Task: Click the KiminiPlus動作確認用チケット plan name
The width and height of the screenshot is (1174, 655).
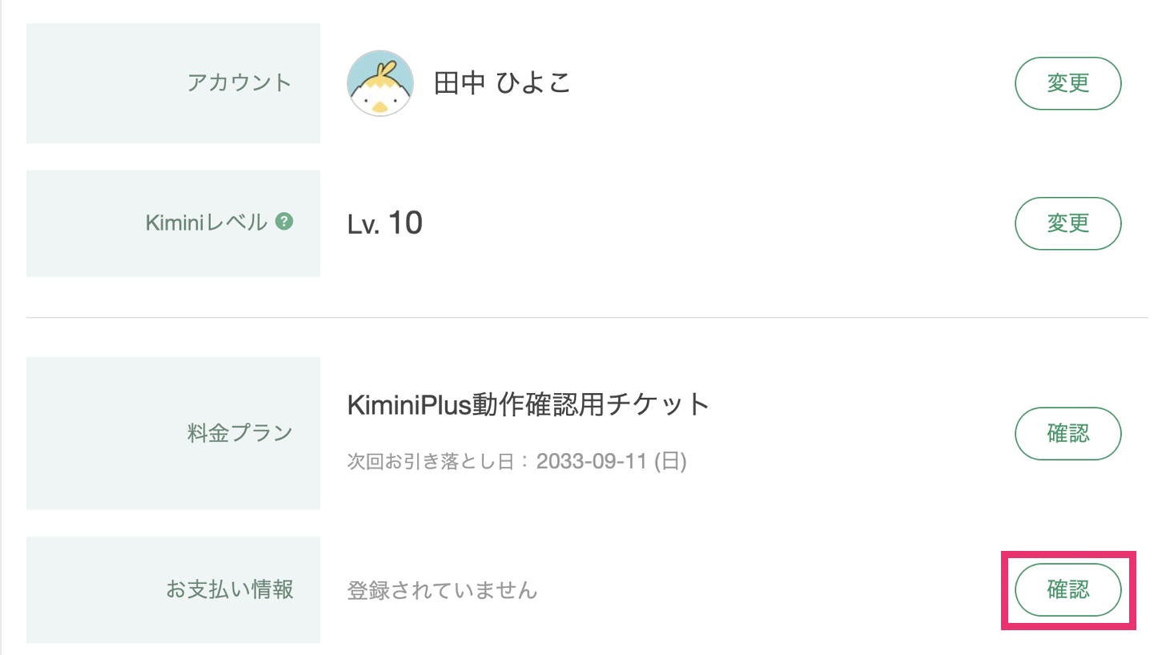Action: [529, 404]
